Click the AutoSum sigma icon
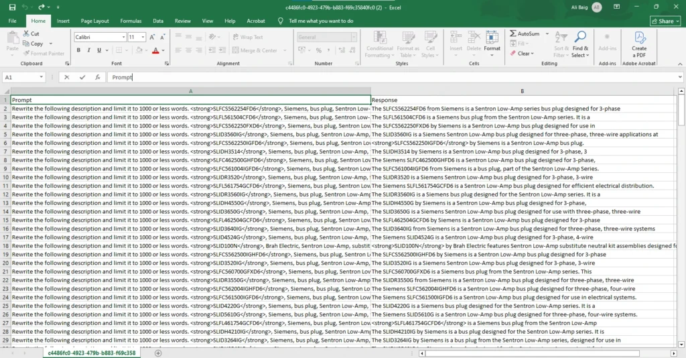The height and width of the screenshot is (358, 686). pyautogui.click(x=512, y=34)
